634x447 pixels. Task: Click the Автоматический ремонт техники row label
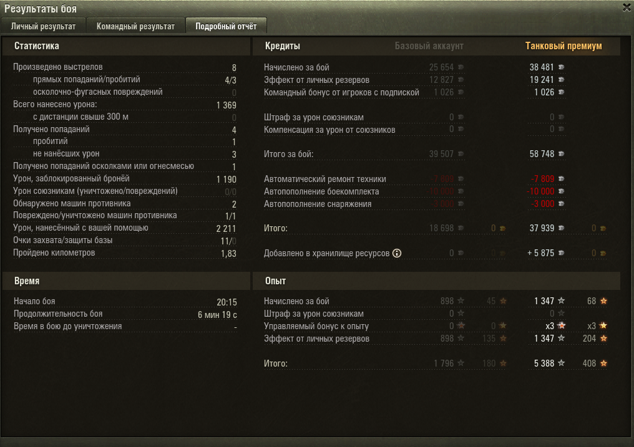coord(324,179)
